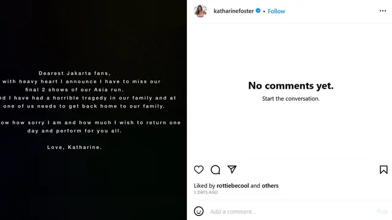
Task: Save the post with the bookmark icon
Action: 383,170
